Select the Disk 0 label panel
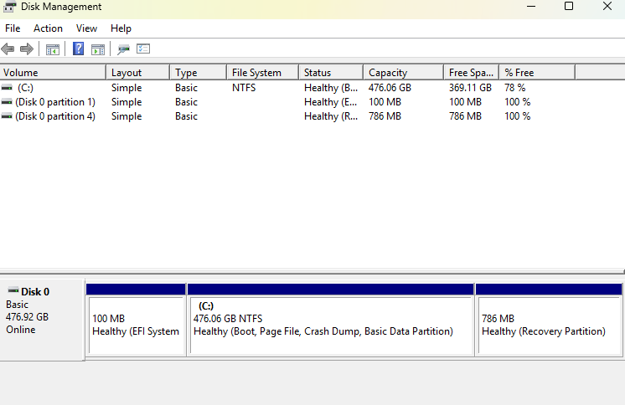The height and width of the screenshot is (405, 625). [x=42, y=318]
